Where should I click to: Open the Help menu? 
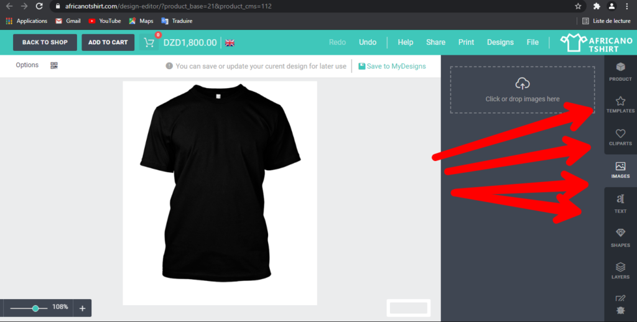tap(406, 42)
